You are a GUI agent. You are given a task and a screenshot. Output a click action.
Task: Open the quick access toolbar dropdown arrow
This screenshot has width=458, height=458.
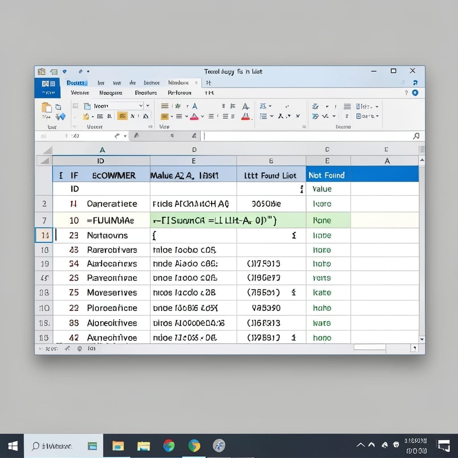[x=88, y=72]
